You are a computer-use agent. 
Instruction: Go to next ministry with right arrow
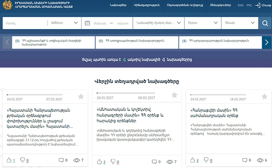click(x=267, y=42)
